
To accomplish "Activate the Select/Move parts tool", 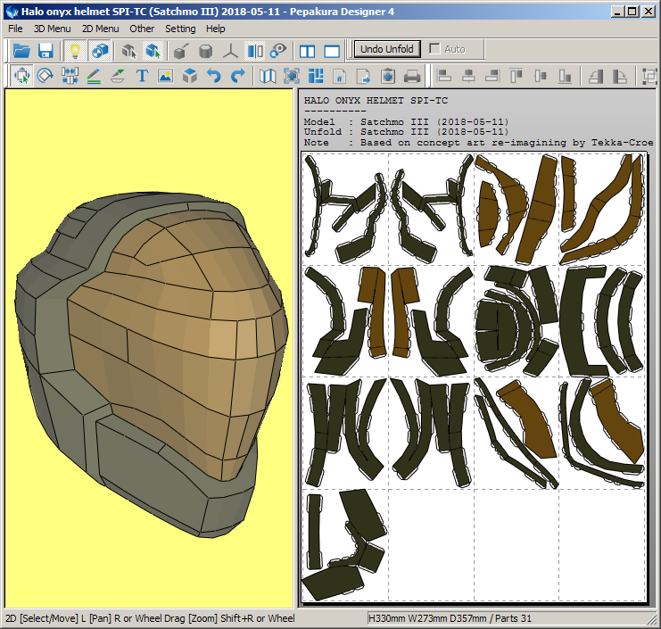I will pyautogui.click(x=21, y=76).
